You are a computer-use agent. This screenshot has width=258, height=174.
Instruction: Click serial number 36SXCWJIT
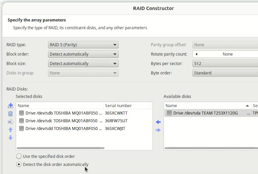(x=115, y=128)
